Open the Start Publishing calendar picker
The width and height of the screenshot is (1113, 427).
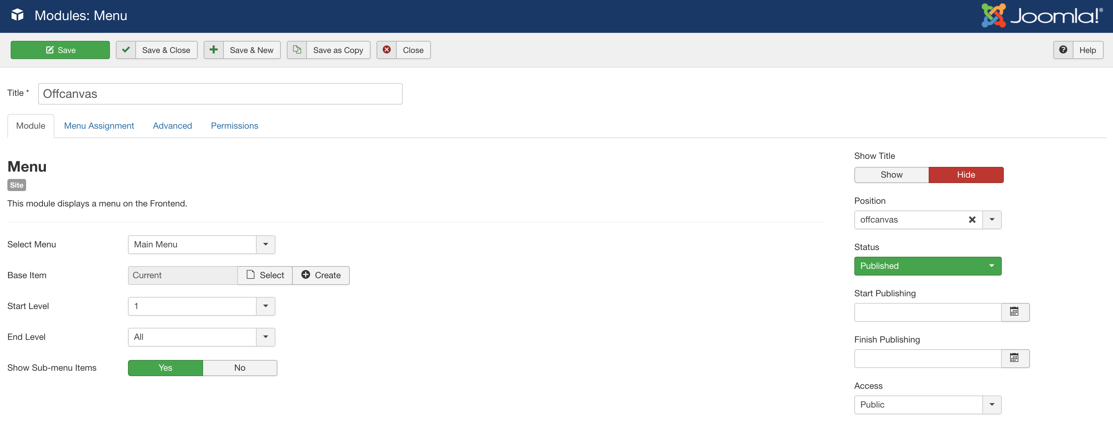(1014, 312)
